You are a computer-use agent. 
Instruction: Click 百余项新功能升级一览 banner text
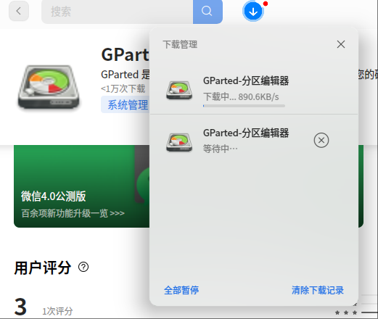point(73,213)
